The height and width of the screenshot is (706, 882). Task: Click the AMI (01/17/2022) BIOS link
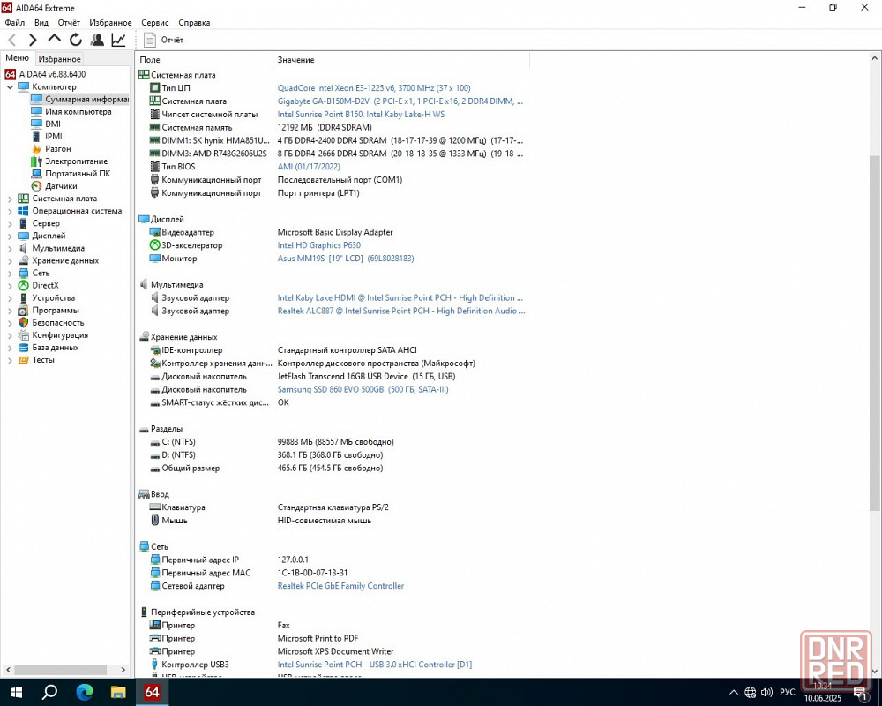tap(309, 167)
